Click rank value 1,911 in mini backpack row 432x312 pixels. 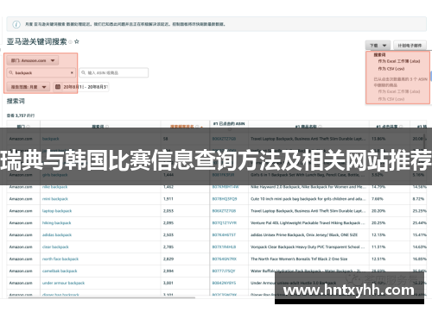(x=168, y=199)
